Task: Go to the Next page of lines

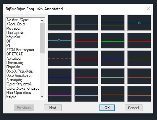Action: click(53, 108)
